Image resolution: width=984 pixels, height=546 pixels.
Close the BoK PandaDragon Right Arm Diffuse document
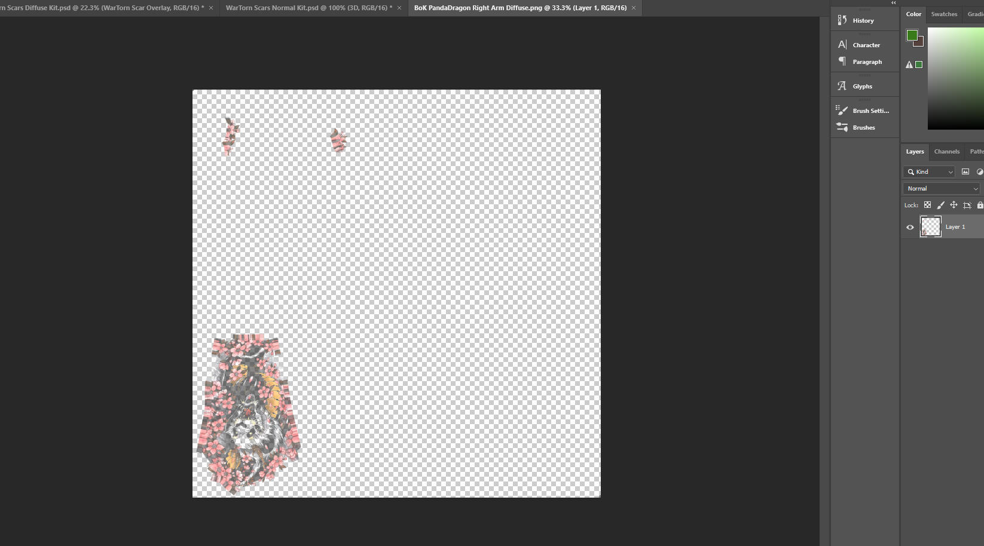633,8
